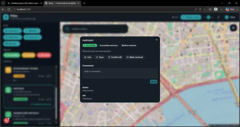
Task: Click the green Accessible status badge
Action: 90,45
